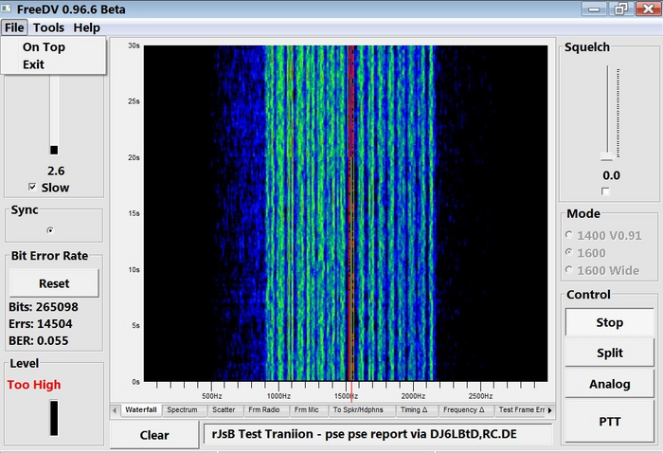
Task: Click the BER: 0.055 readout
Action: (39, 340)
